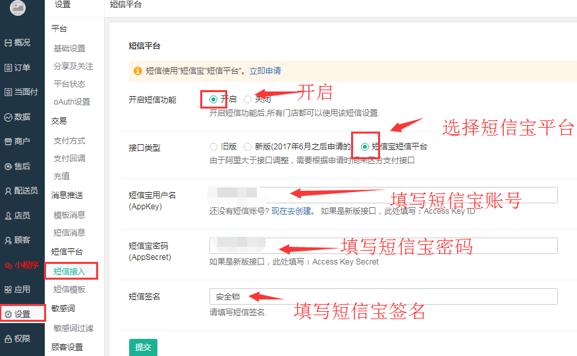577x356 pixels.
Task: Open 基础设置 in platform settings menu
Action: [69, 49]
